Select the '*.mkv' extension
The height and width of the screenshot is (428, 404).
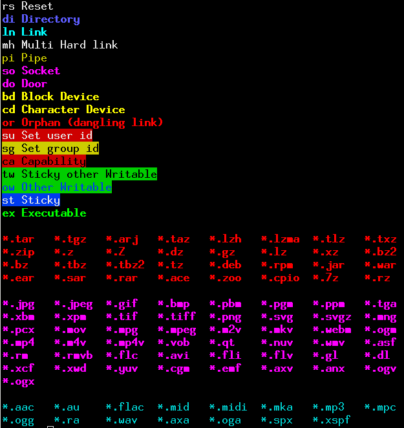tap(277, 330)
